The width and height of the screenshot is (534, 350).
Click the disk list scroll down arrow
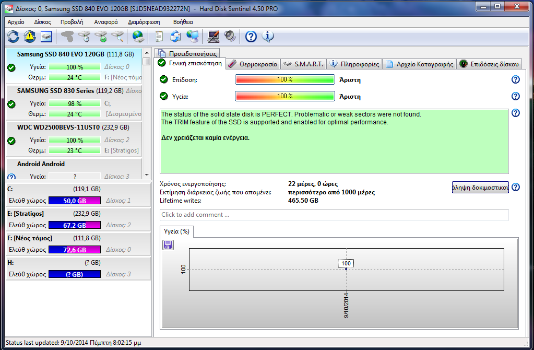pos(147,175)
